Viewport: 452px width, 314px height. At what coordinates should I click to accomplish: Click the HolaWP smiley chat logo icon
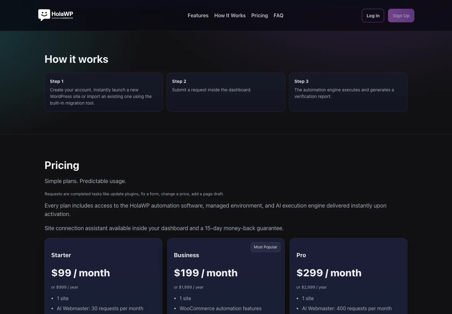tap(44, 15)
